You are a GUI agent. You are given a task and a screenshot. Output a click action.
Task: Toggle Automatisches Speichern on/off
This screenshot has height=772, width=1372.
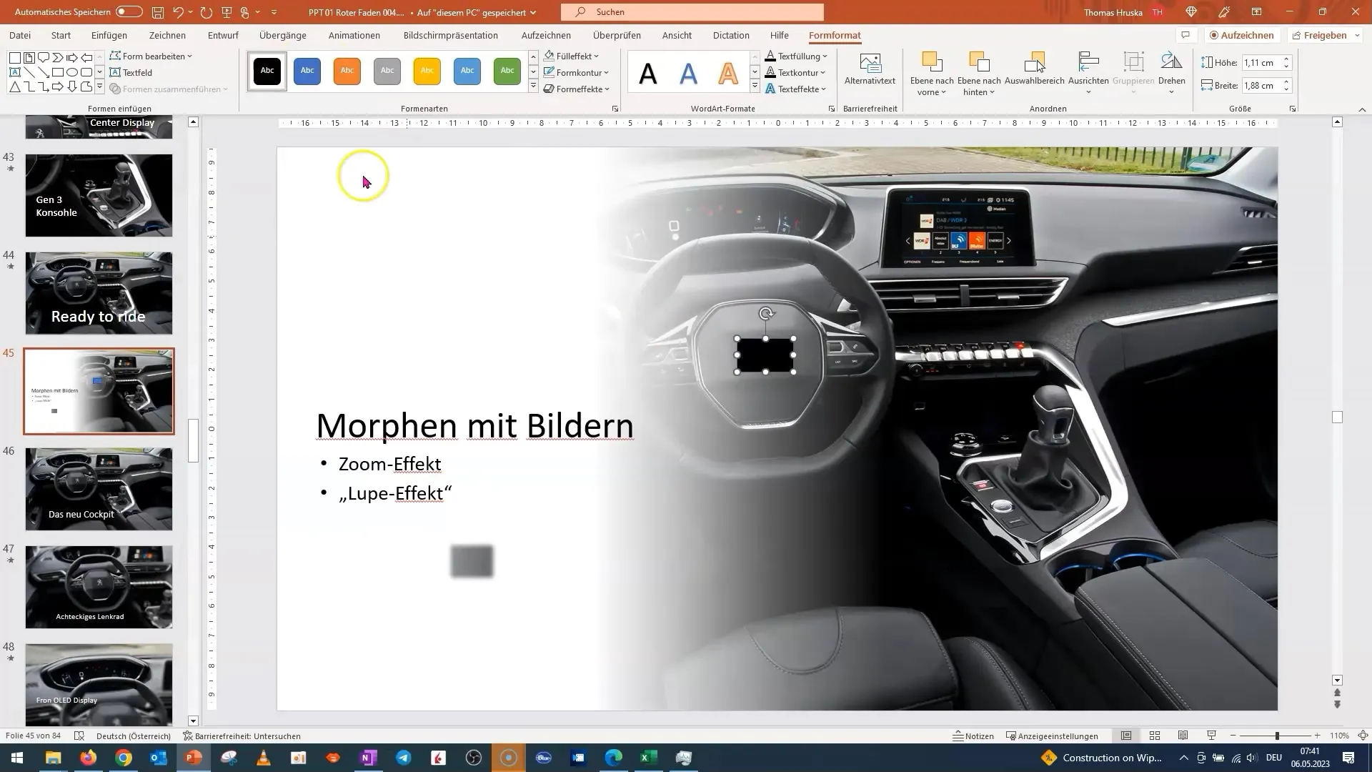click(x=128, y=11)
